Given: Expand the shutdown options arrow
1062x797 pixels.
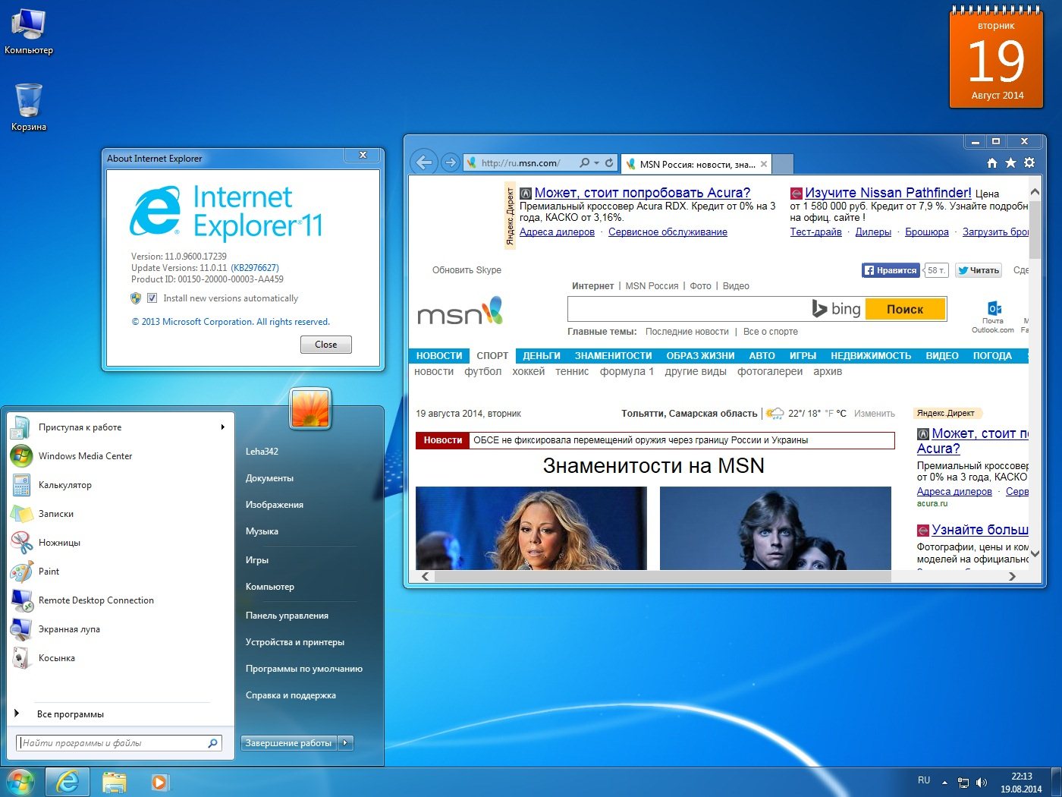Looking at the screenshot, I should tap(346, 743).
